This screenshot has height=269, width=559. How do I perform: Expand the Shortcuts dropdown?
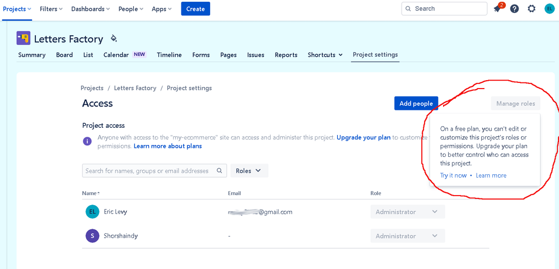pyautogui.click(x=325, y=55)
